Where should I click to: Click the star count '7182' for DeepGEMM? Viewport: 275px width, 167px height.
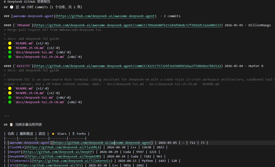(147, 156)
